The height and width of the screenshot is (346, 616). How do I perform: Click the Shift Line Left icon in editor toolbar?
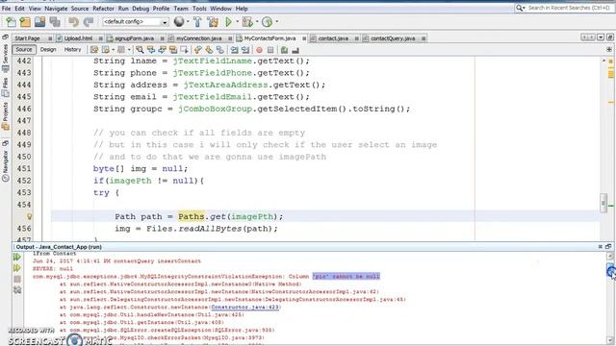point(234,50)
